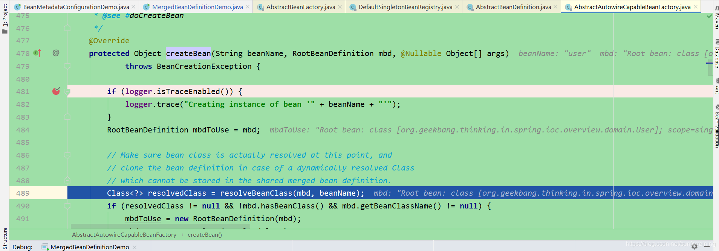Viewport: 719px width, 251px height.
Task: Close the DefaultSingletonBeanRegistry.java tab
Action: pyautogui.click(x=457, y=7)
